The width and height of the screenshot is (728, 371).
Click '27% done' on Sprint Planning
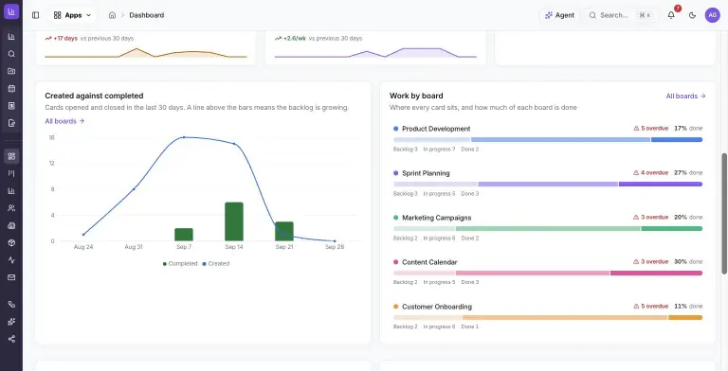click(688, 173)
